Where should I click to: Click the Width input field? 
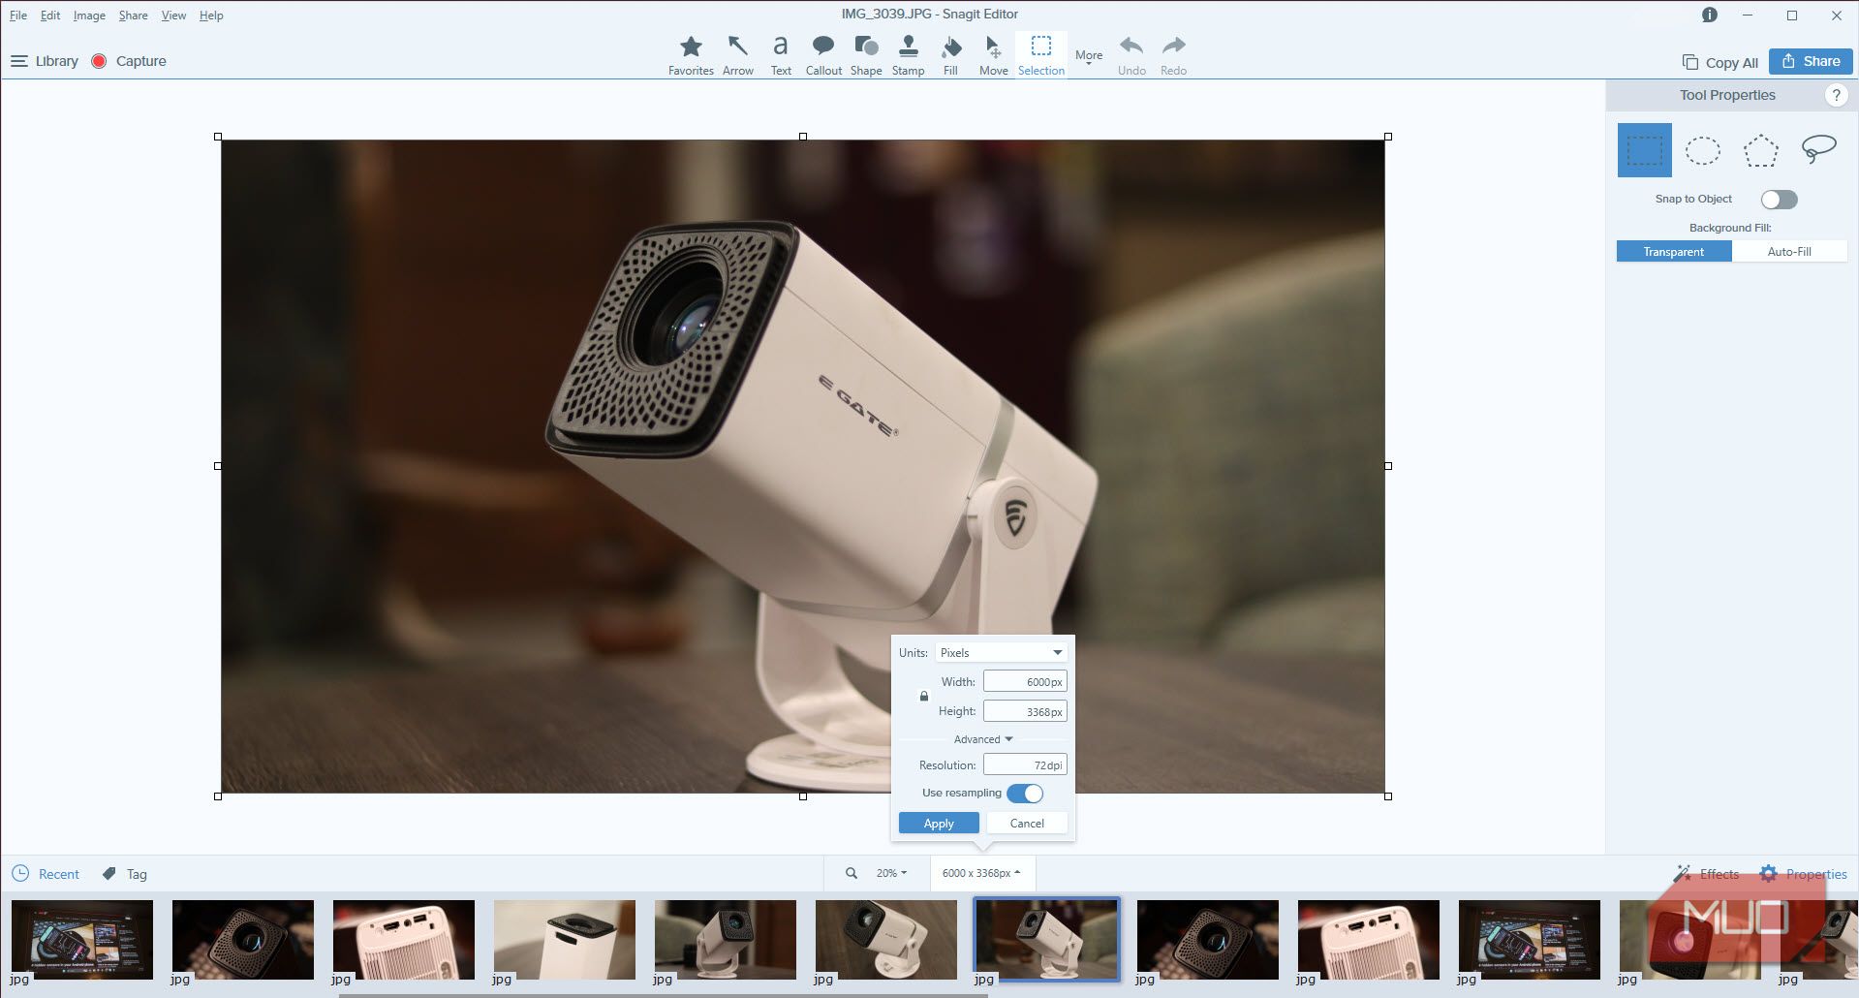click(x=1025, y=682)
